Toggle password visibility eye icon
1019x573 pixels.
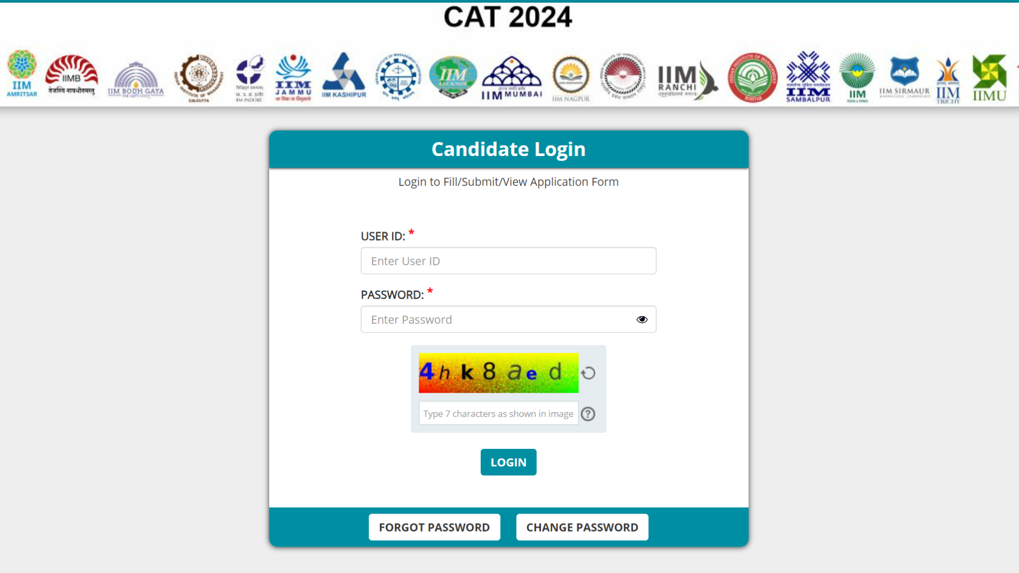tap(642, 319)
